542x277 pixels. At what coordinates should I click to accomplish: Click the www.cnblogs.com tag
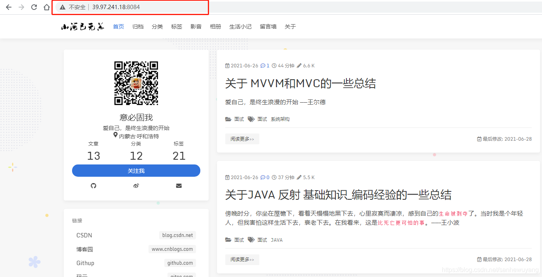point(172,249)
